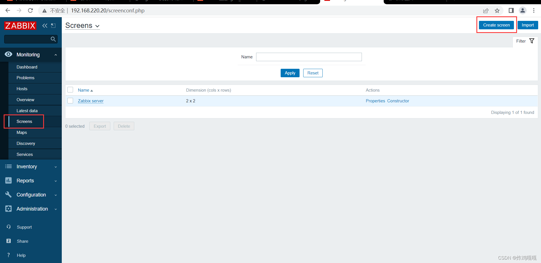This screenshot has height=263, width=541.
Task: Toggle sidebar collapse with double-chevron icon
Action: (x=45, y=25)
